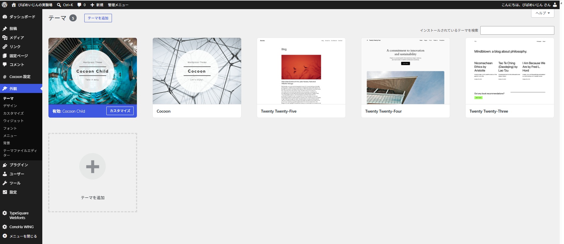Click the 0 comment count in the admin bar

tap(85, 5)
